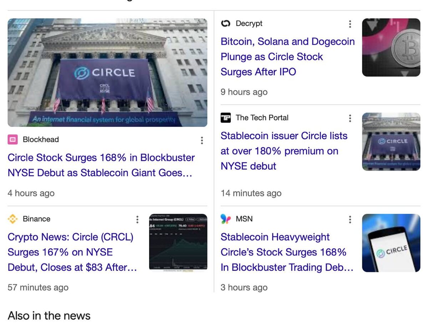Screen dimensions: 428x329
Task: Click the '3 hours ago' timestamp
Action: (x=244, y=288)
